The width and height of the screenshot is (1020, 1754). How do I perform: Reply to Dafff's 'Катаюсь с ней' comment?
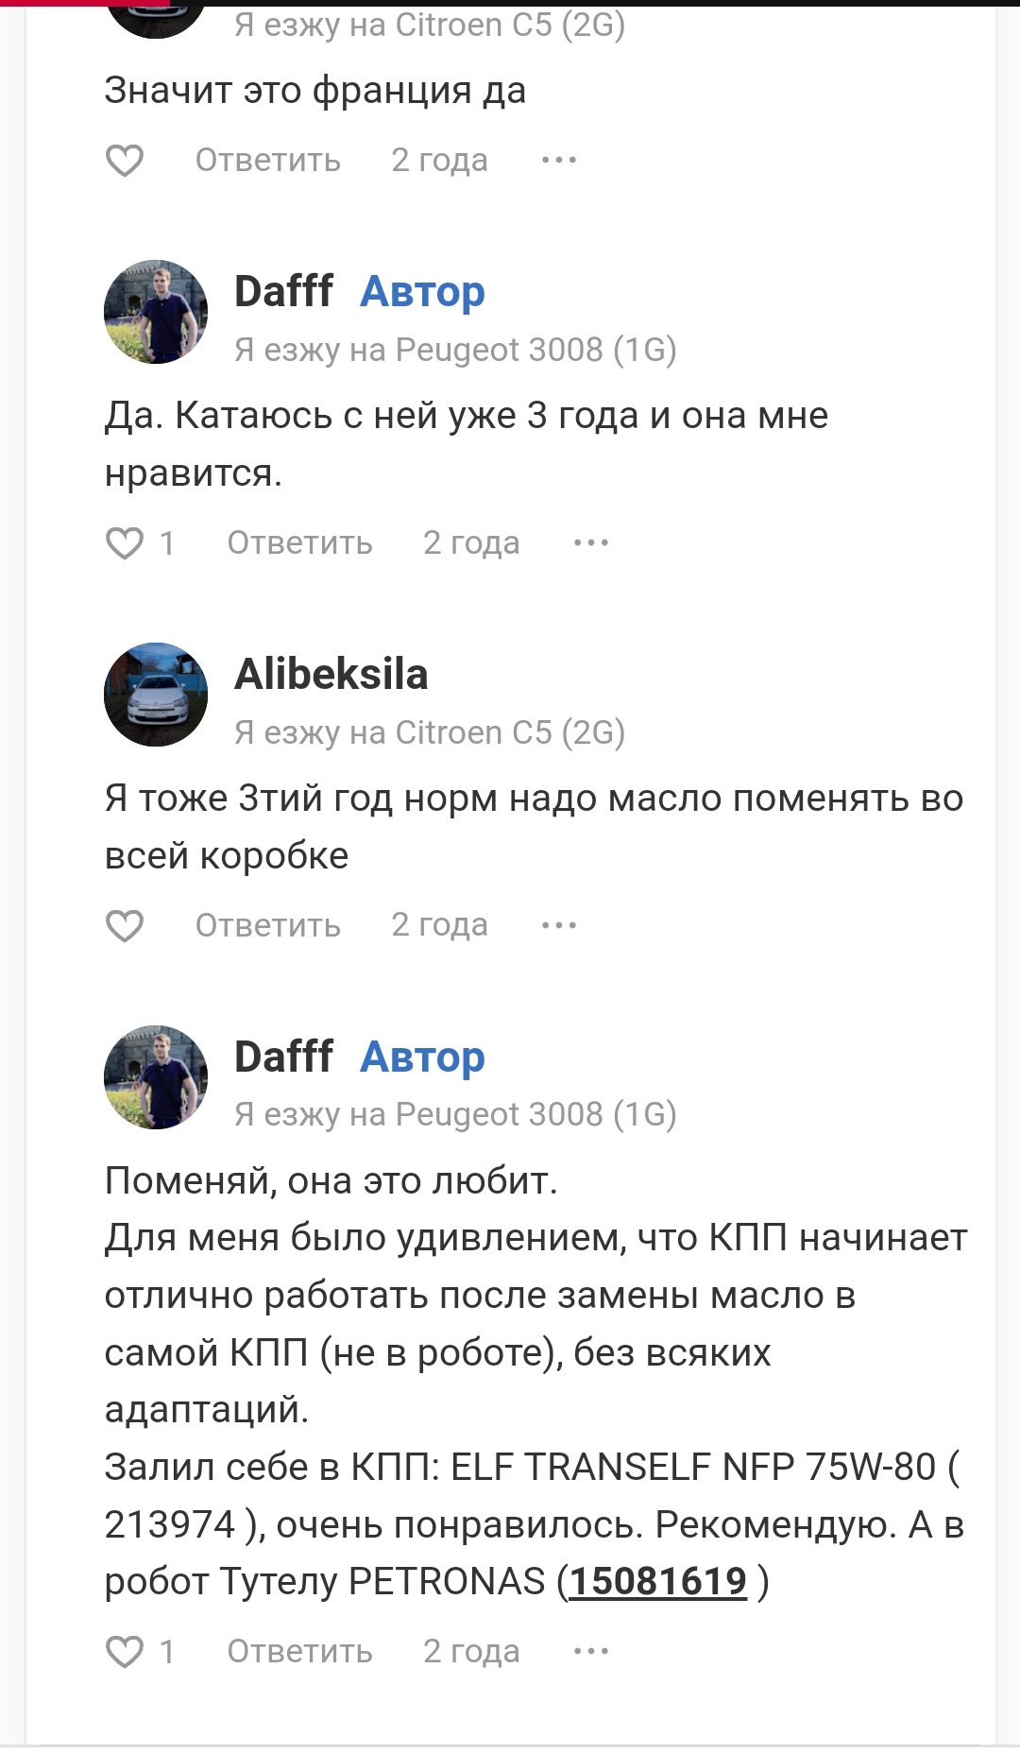click(299, 543)
